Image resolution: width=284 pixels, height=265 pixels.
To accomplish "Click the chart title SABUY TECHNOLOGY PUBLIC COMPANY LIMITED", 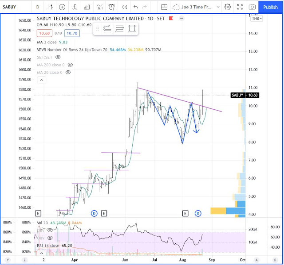I will coord(90,19).
